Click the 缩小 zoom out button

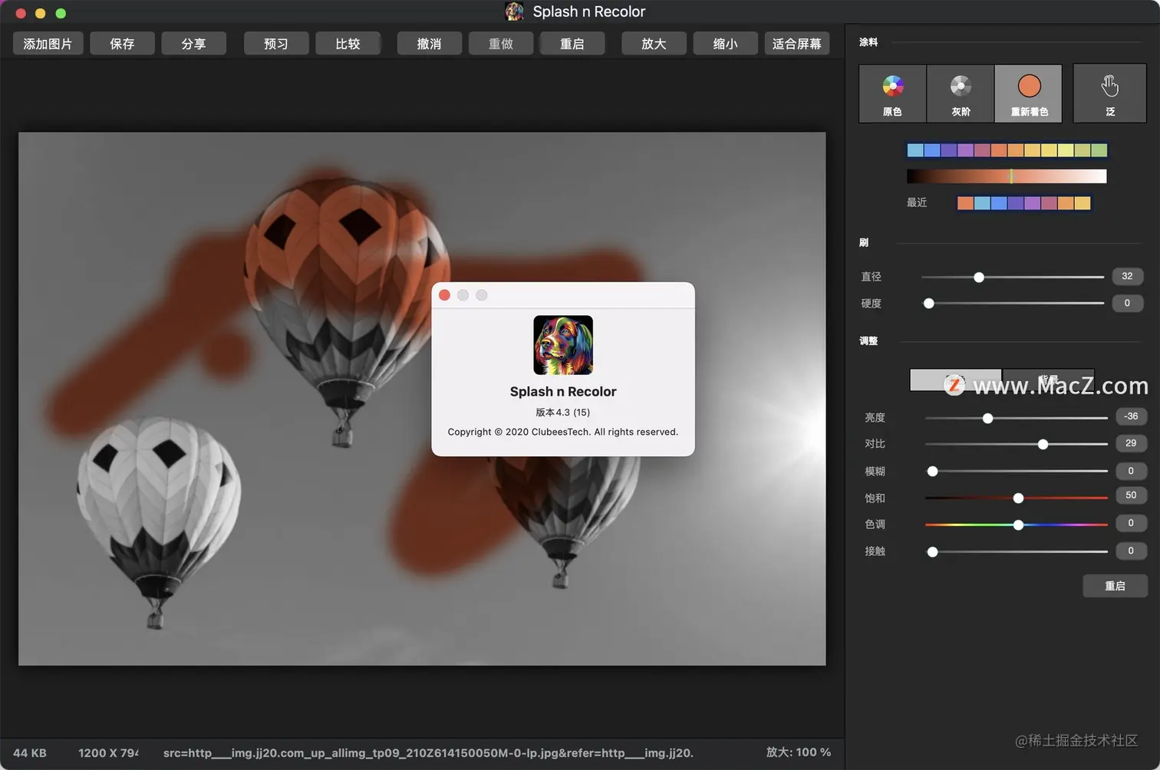725,44
